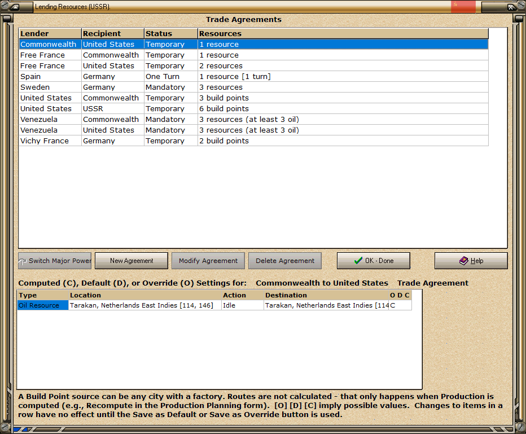Select the Sweden to Germany agreement row
Screen dimensions: 526x434
point(253,87)
